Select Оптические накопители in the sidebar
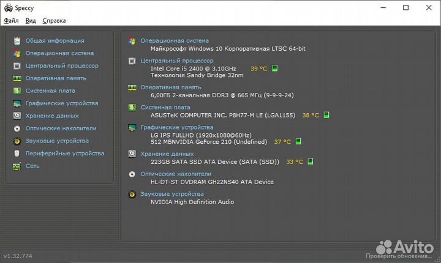 (x=61, y=128)
